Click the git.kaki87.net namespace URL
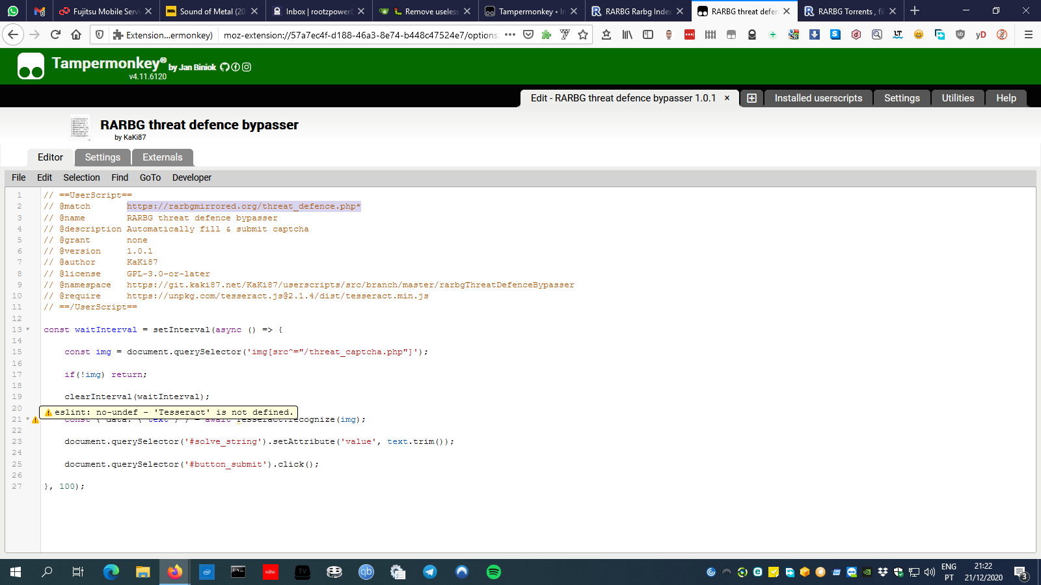The width and height of the screenshot is (1041, 585). coord(351,285)
